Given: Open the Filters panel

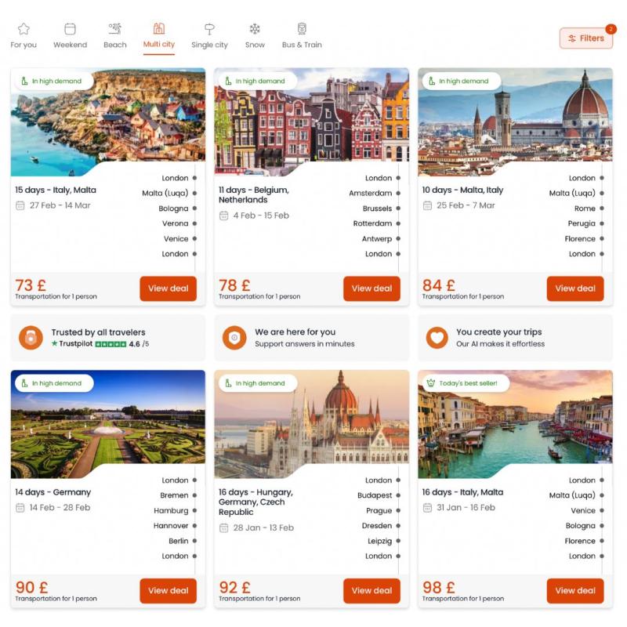Looking at the screenshot, I should 585,38.
